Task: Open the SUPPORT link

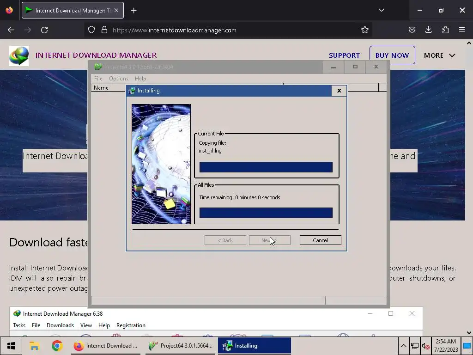Action: click(x=344, y=55)
